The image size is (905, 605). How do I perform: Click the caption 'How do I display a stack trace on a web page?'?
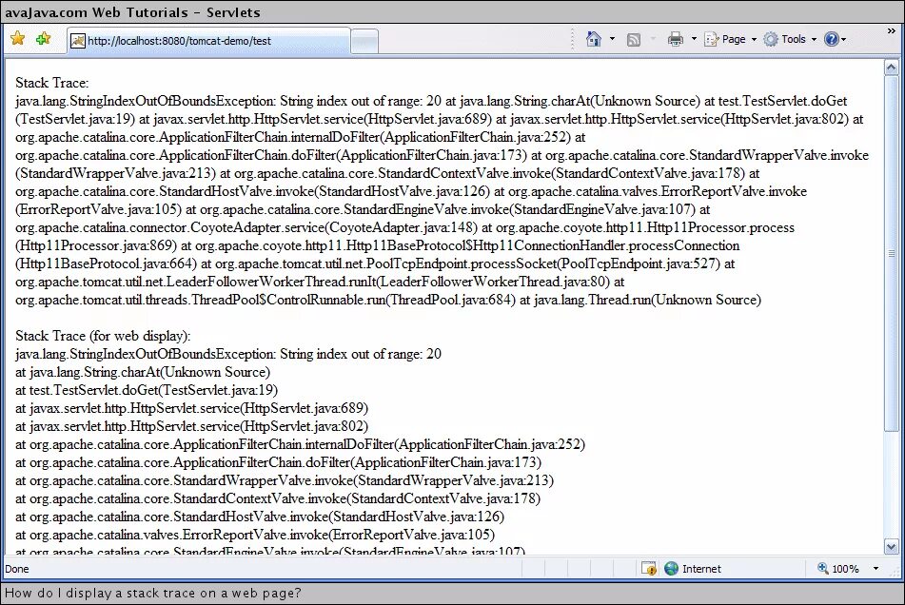153,593
